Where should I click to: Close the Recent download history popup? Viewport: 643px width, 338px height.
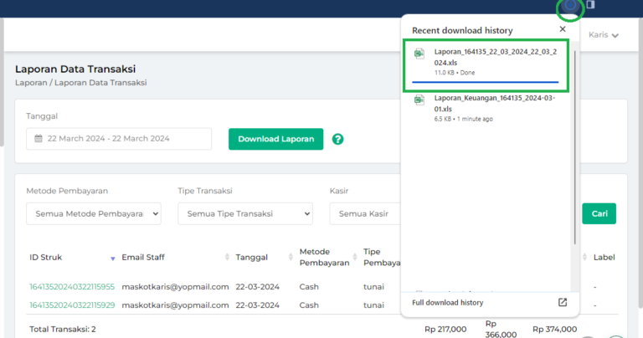point(563,29)
